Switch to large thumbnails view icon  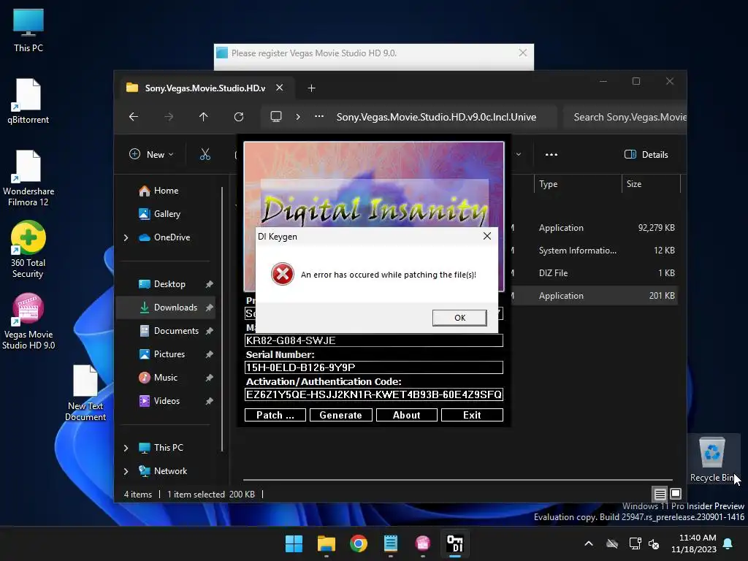coord(676,494)
